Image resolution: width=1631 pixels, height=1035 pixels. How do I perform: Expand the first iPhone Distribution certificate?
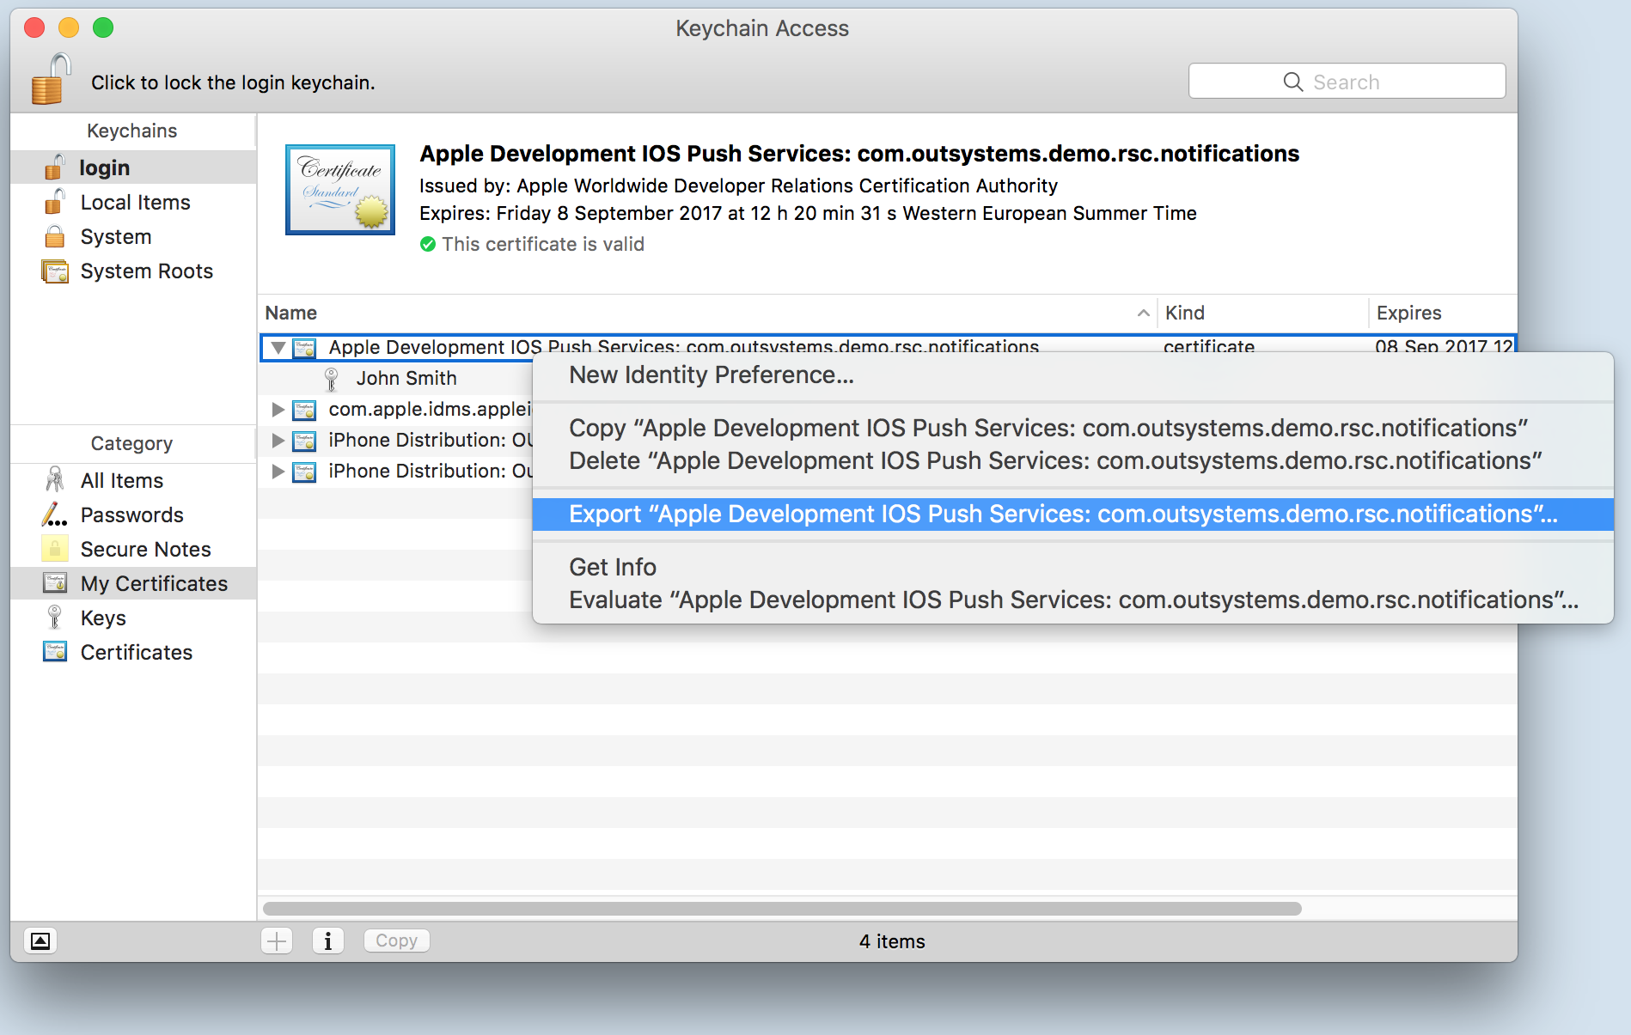click(278, 440)
